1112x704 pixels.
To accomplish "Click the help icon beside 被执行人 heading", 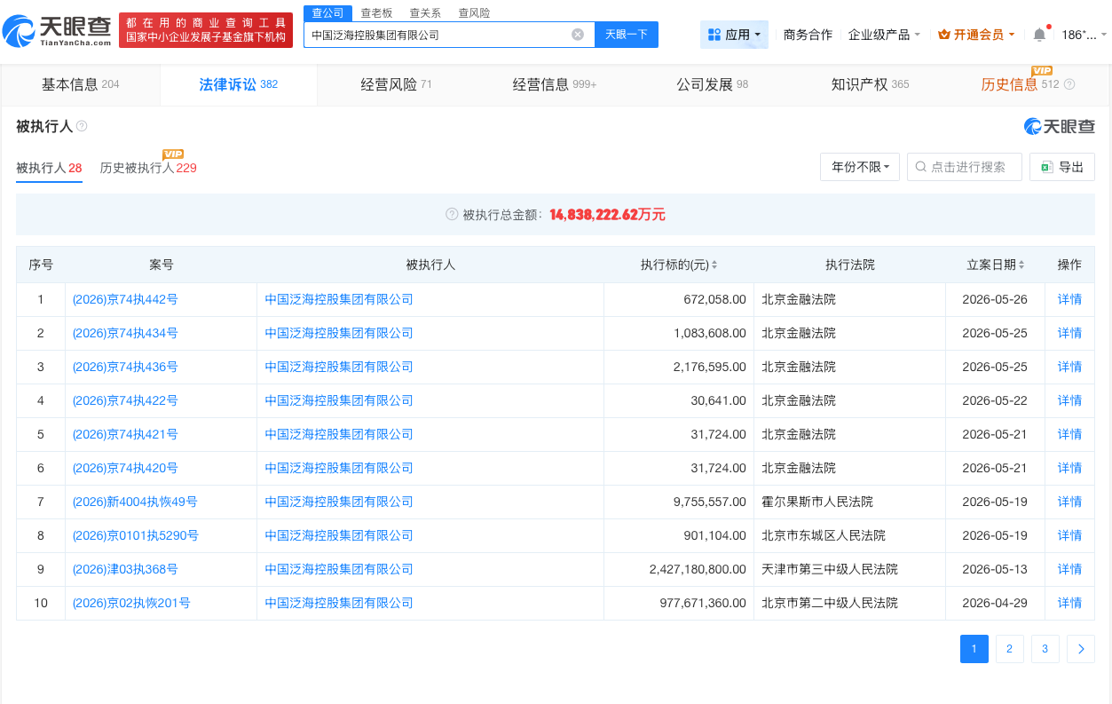I will [82, 126].
